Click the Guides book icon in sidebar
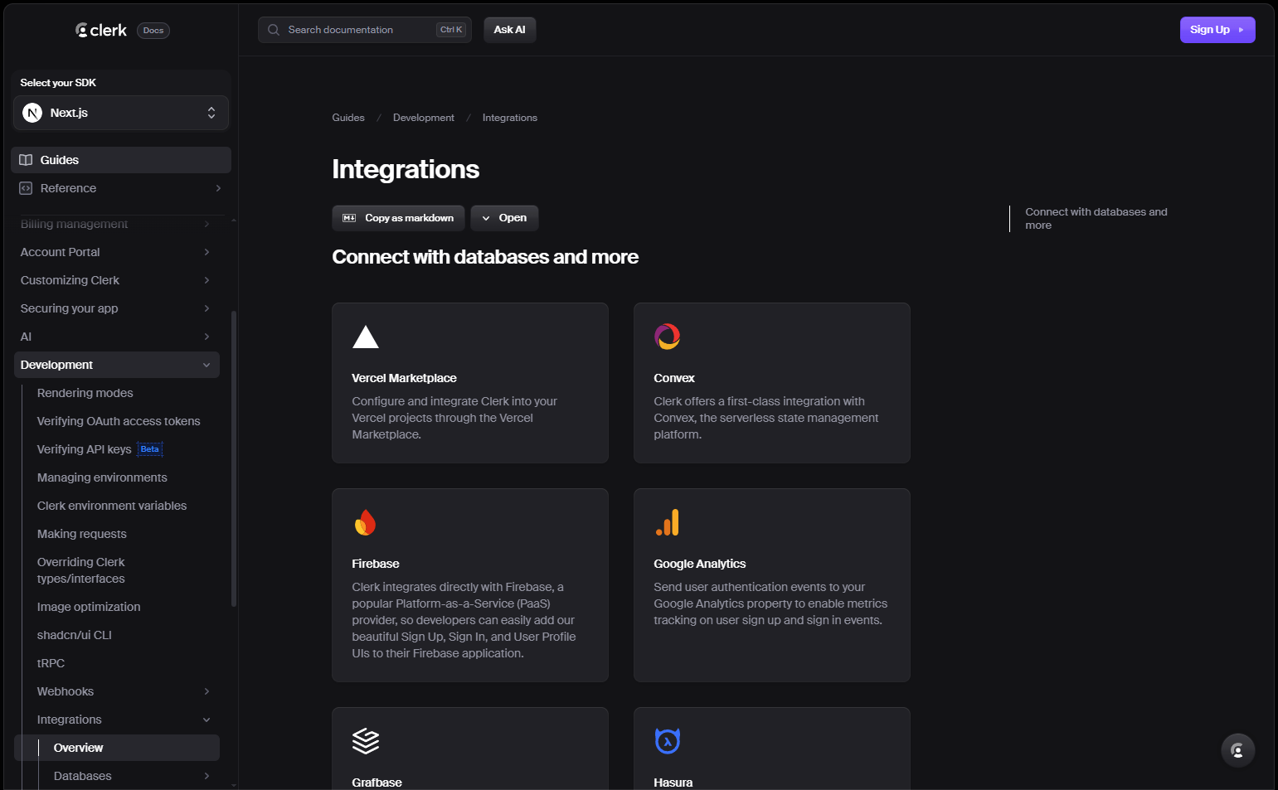1278x790 pixels. pos(26,159)
